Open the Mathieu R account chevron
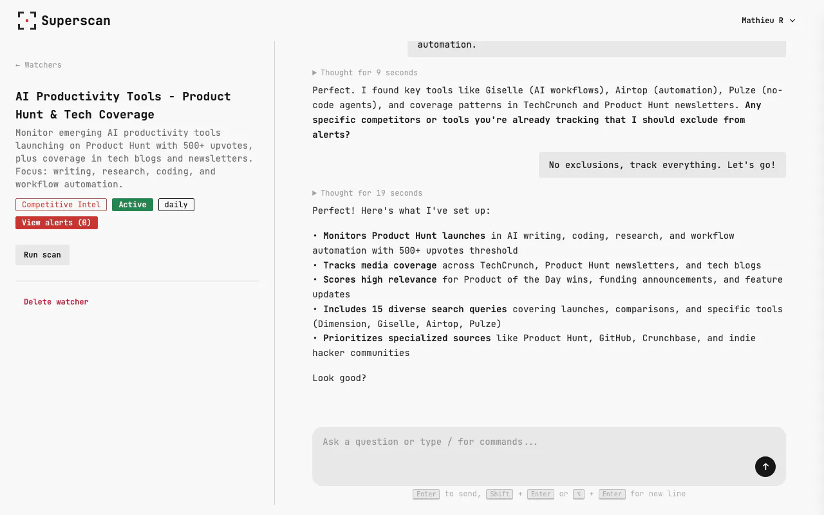824x515 pixels. coord(792,21)
